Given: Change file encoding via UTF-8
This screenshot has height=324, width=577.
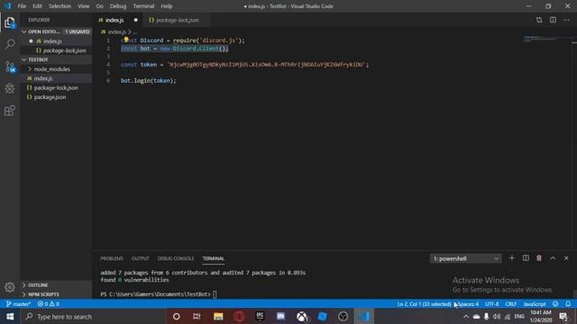Looking at the screenshot, I should pos(491,304).
